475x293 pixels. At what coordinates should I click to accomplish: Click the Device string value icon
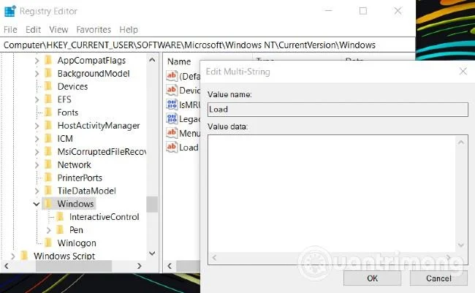(172, 90)
